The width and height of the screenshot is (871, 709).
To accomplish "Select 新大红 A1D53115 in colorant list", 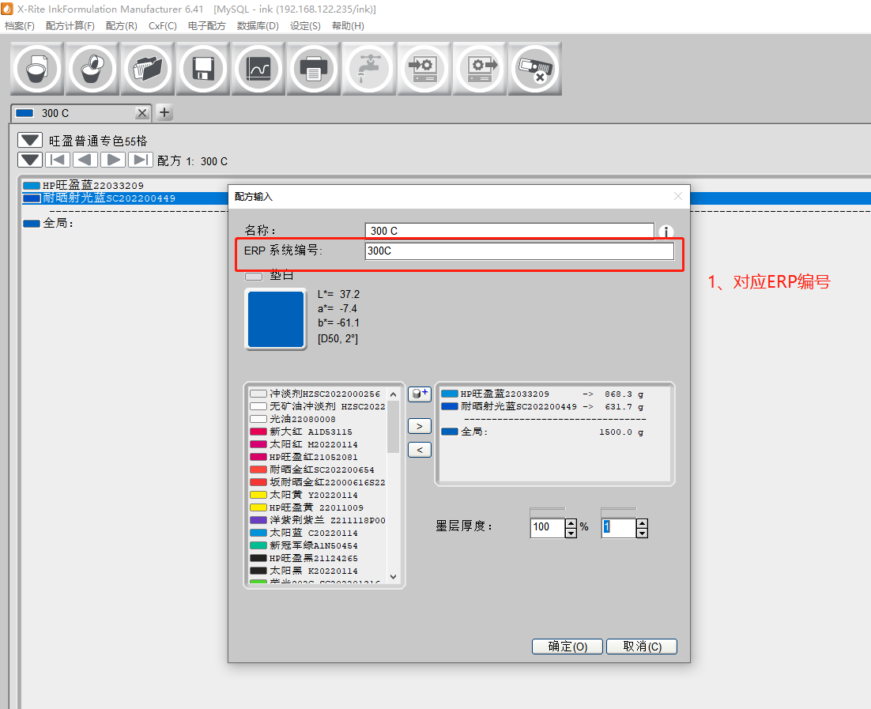I will pyautogui.click(x=317, y=432).
